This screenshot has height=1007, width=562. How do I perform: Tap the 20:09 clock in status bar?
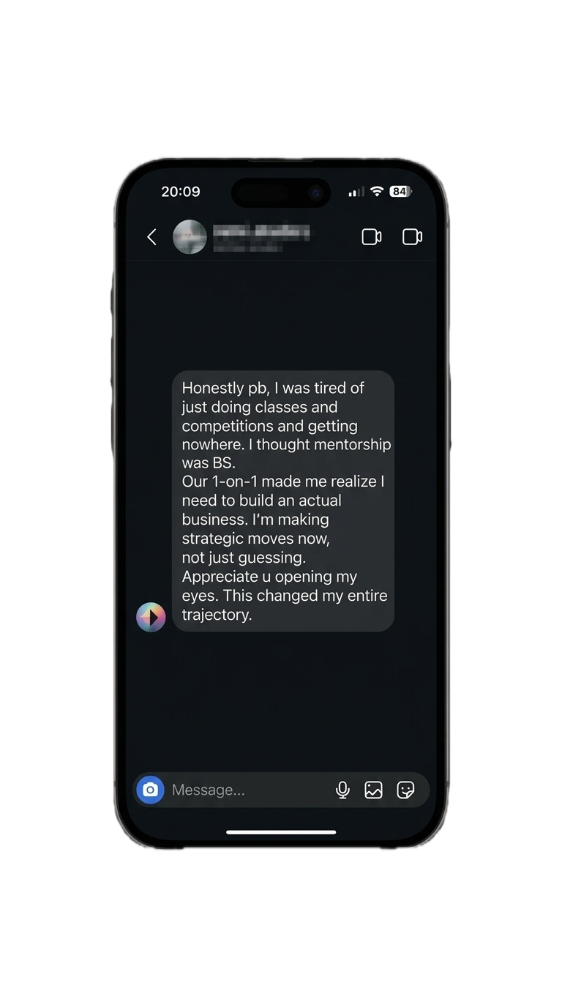tap(181, 192)
